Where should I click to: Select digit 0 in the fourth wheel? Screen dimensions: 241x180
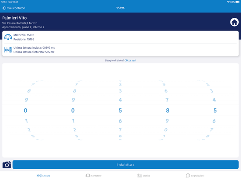click(x=166, y=130)
